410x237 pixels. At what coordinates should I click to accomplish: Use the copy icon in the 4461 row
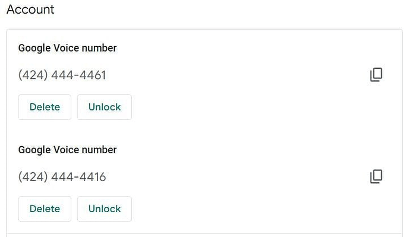point(376,75)
